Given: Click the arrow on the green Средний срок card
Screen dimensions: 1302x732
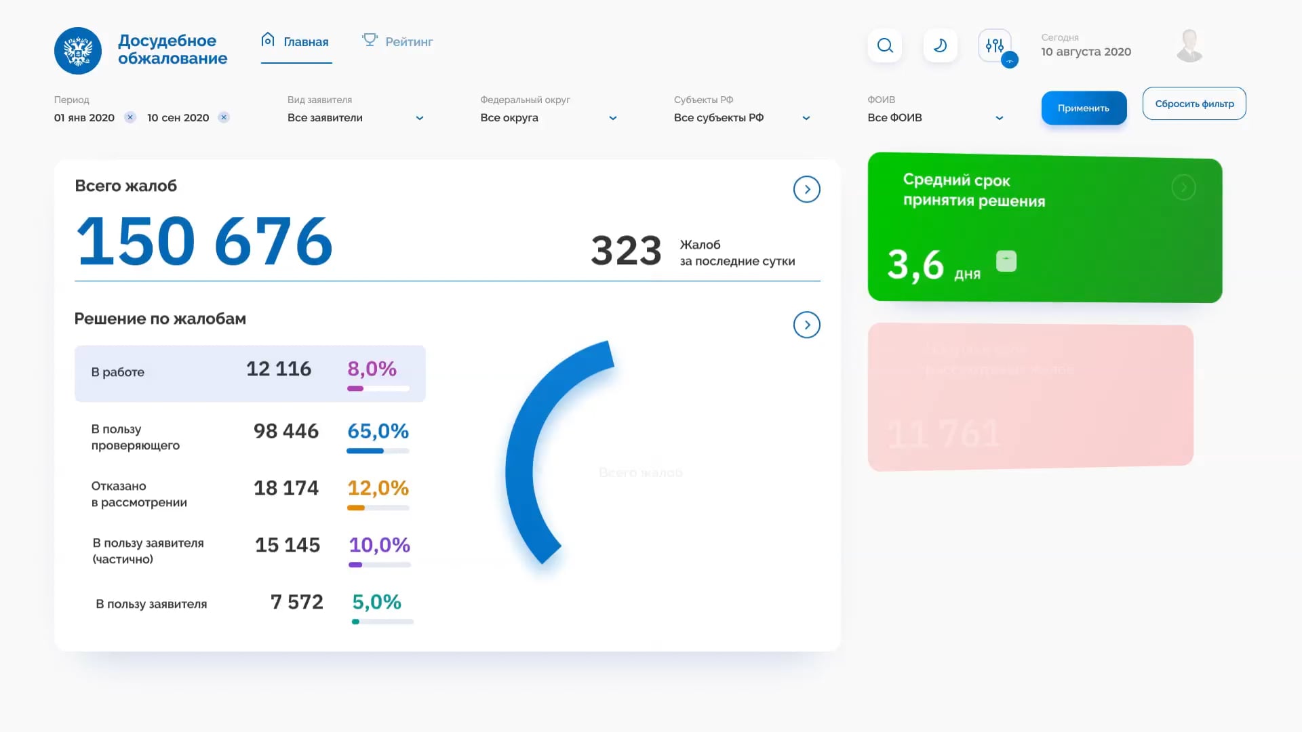Looking at the screenshot, I should (x=1184, y=187).
